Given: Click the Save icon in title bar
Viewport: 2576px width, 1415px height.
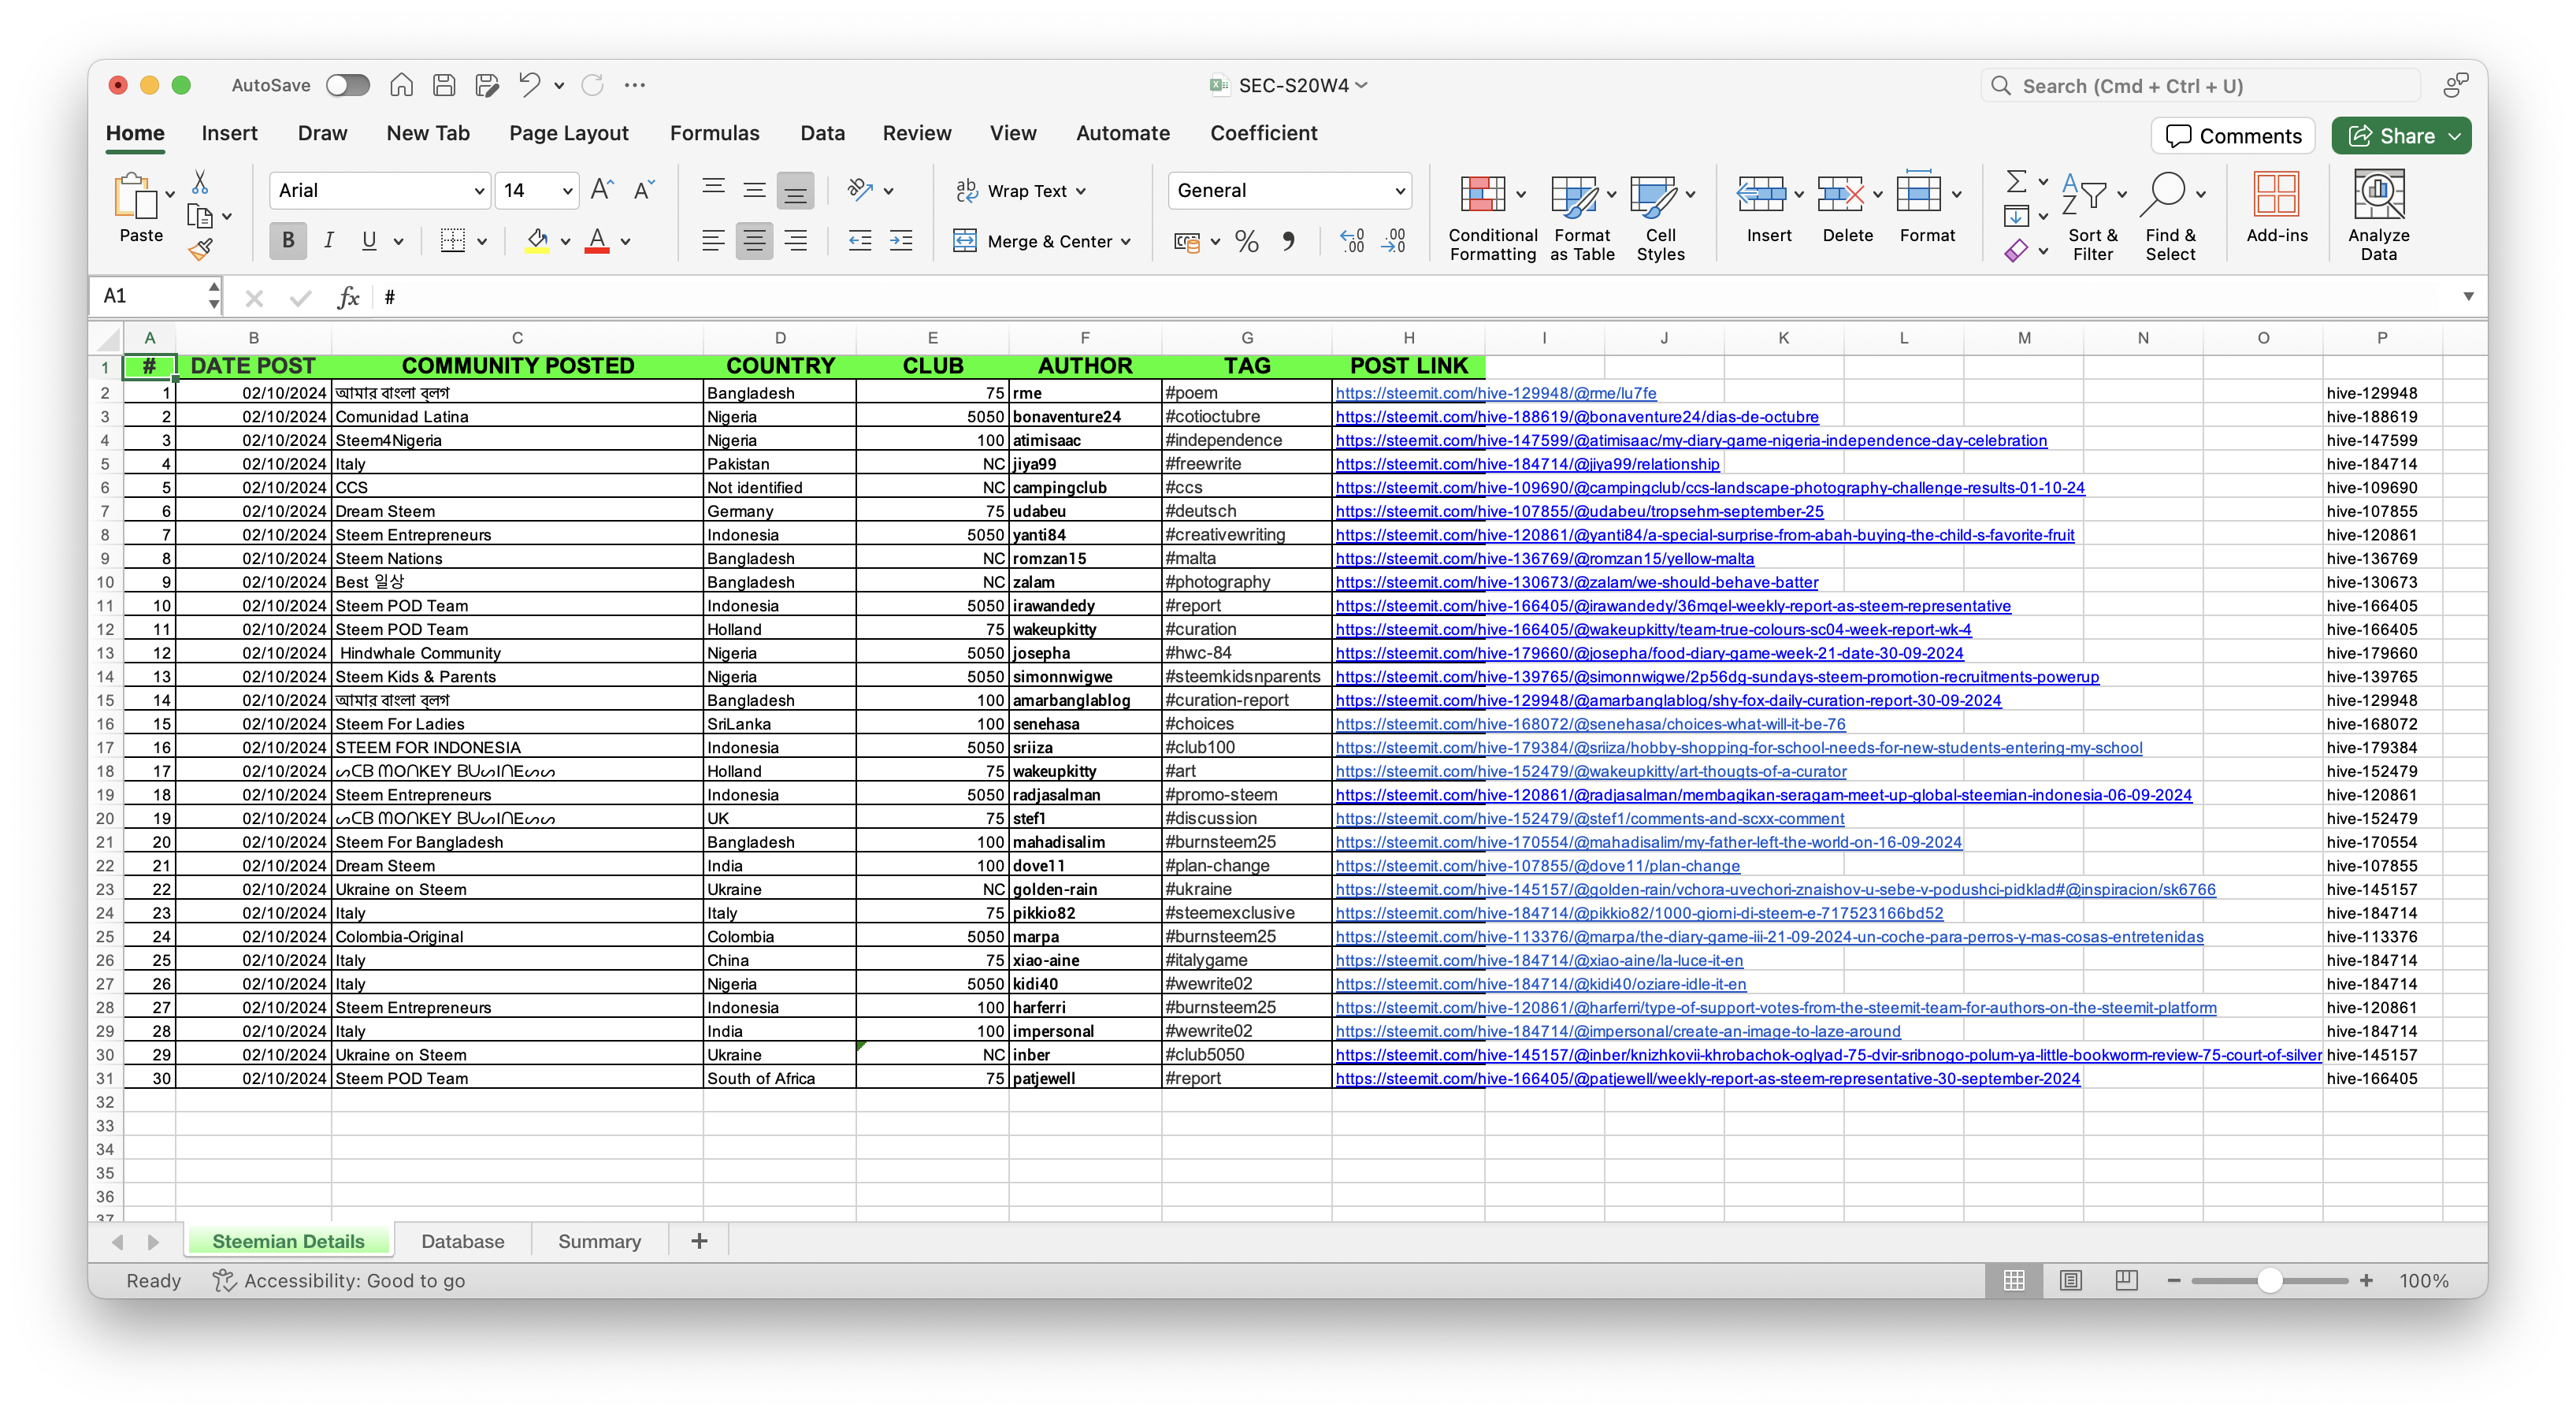Looking at the screenshot, I should [x=444, y=85].
